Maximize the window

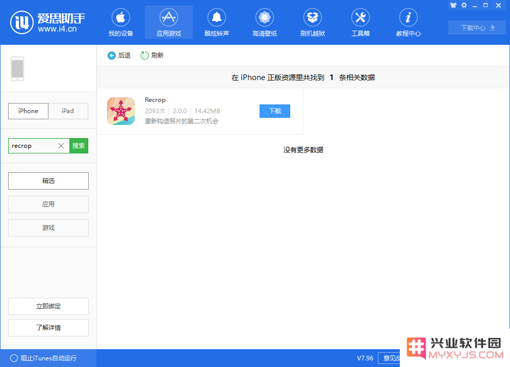[486, 5]
